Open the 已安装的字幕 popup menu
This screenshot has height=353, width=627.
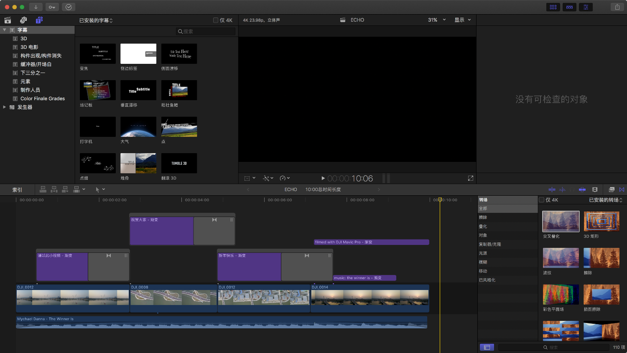(96, 20)
